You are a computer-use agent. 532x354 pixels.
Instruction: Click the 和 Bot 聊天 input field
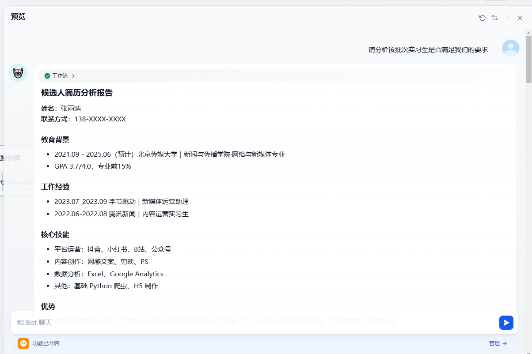pyautogui.click(x=252, y=323)
